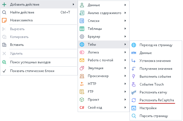Click the orange note icon for Новая заметка
This screenshot has height=121, width=183.
(x=4, y=20)
